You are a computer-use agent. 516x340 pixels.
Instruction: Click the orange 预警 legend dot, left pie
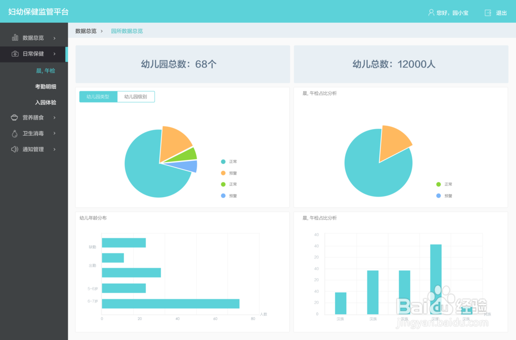click(x=223, y=173)
